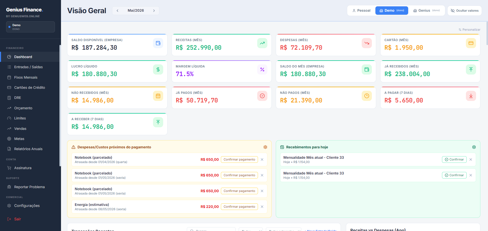
Task: Open Entradas / Saídas in sidebar
Action: (x=30, y=67)
